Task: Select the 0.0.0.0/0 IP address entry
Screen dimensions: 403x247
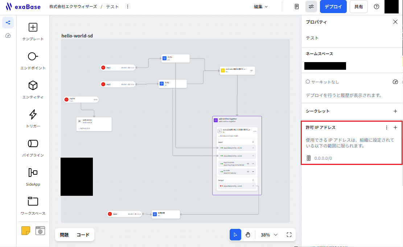Action: tap(323, 158)
